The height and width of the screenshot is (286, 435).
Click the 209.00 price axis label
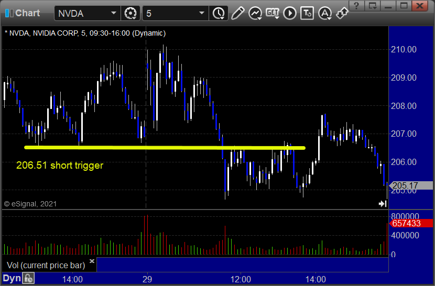404,78
